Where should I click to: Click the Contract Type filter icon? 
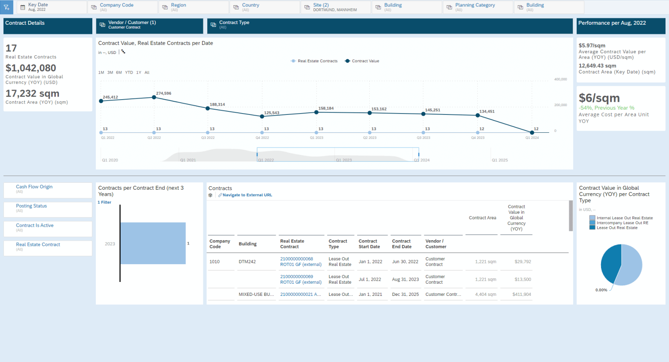pyautogui.click(x=213, y=26)
